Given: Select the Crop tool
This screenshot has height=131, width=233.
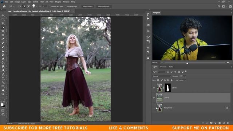Looking at the screenshot, I should [3, 31].
